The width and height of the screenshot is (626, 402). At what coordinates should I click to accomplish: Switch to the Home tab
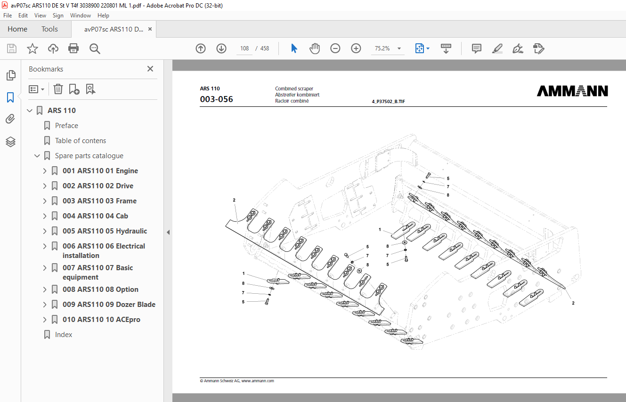click(x=17, y=29)
